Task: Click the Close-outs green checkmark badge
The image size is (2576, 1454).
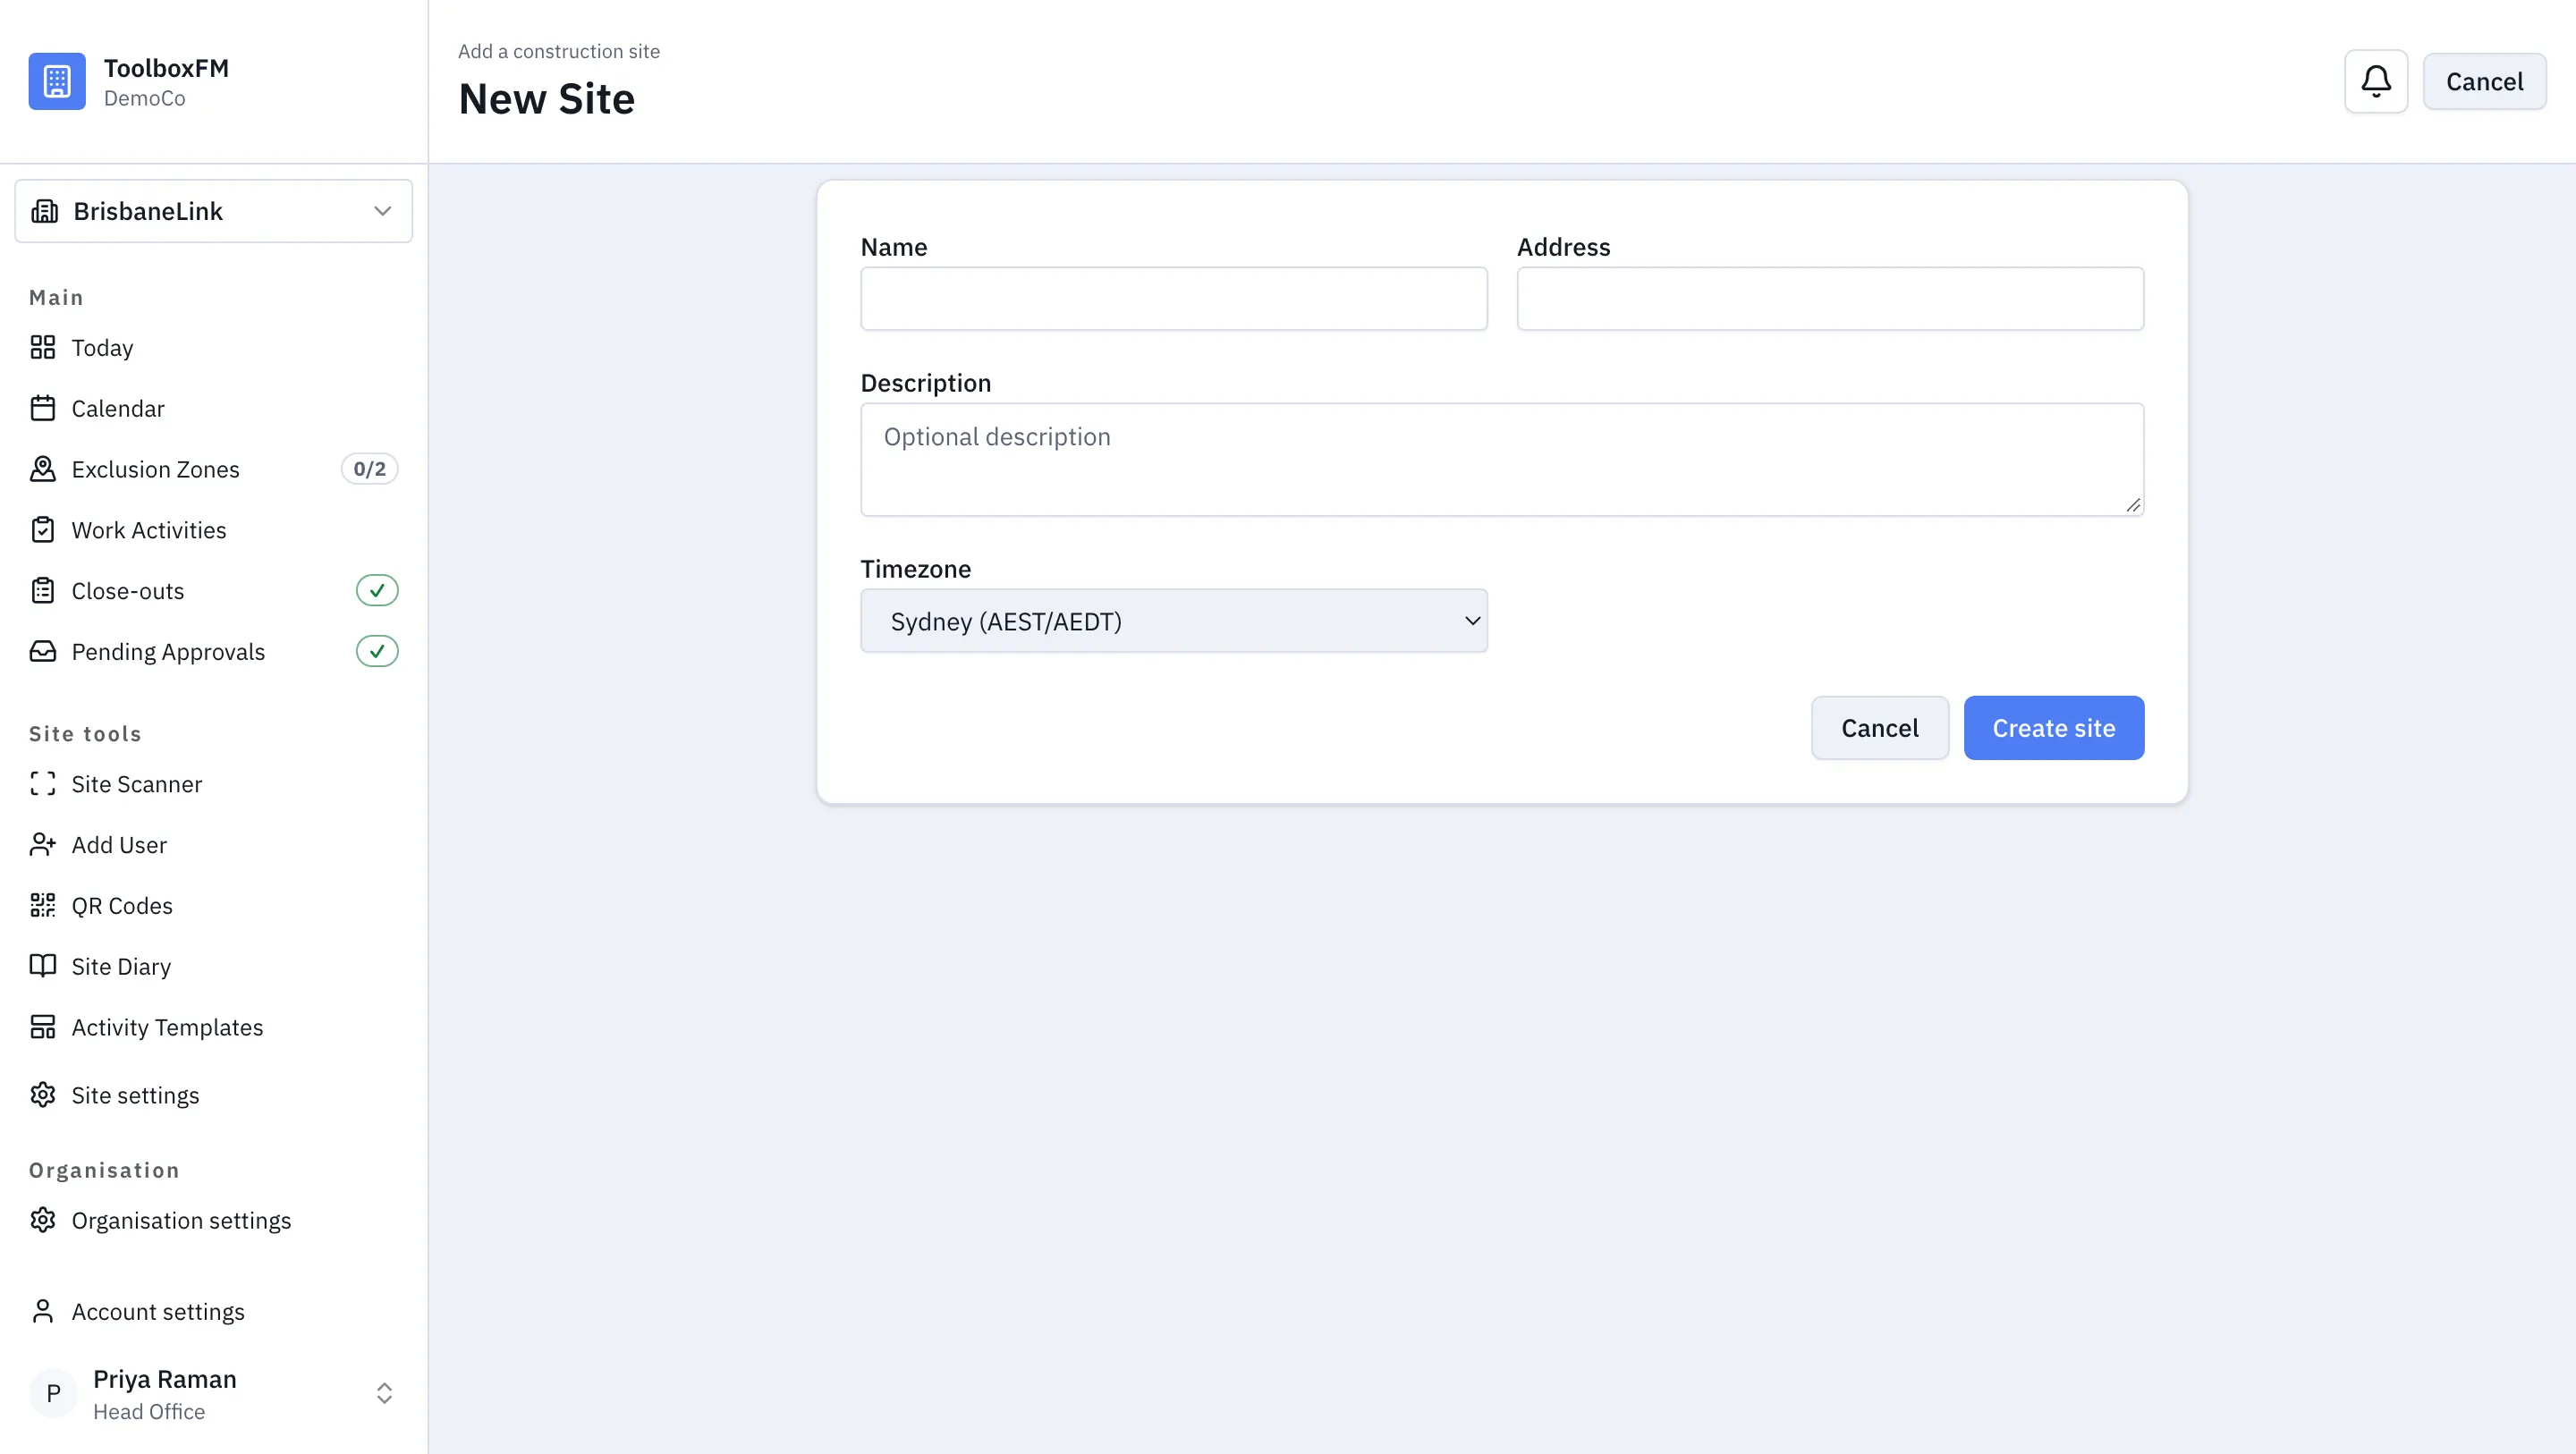Action: click(x=377, y=591)
